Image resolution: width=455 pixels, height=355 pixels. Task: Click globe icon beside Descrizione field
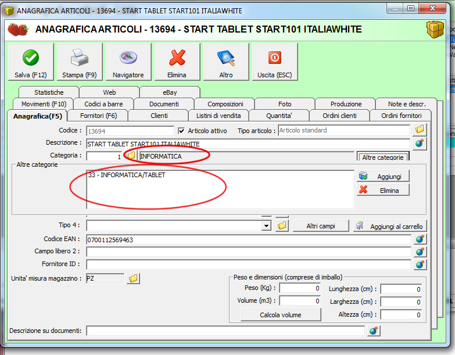[x=420, y=144]
